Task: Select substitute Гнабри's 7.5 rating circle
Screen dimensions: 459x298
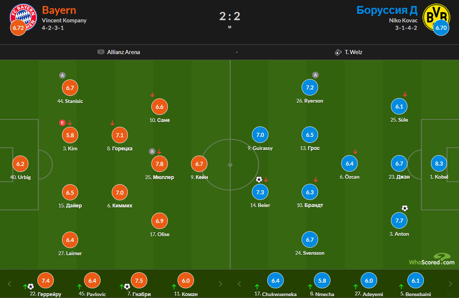Action: [139, 281]
